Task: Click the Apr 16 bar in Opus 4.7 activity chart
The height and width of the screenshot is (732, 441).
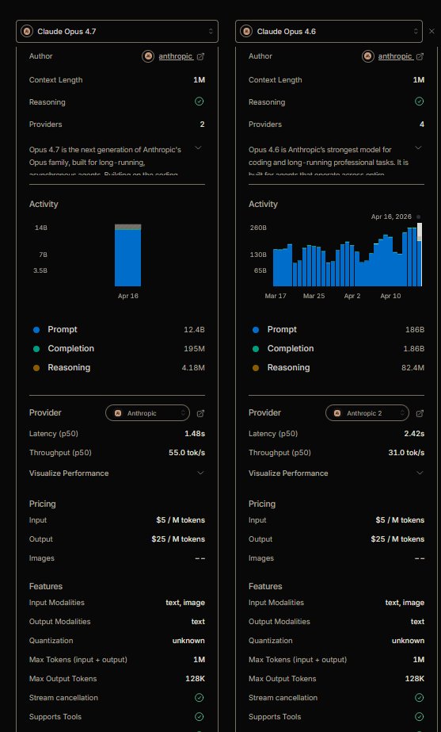Action: (127, 255)
